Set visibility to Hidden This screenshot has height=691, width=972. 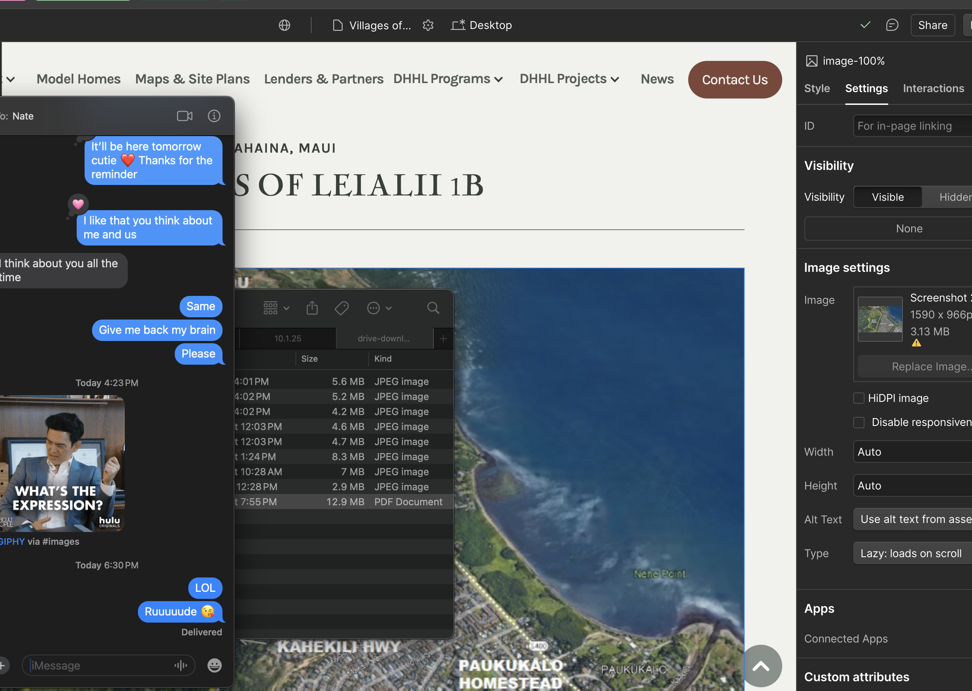click(x=953, y=197)
